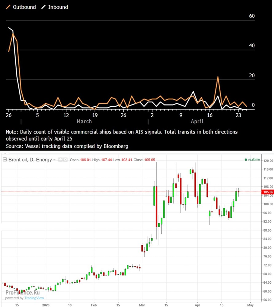Image resolution: width=274 pixels, height=307 pixels.
Task: Click the Apr label on the time axis
Action: [197, 305]
